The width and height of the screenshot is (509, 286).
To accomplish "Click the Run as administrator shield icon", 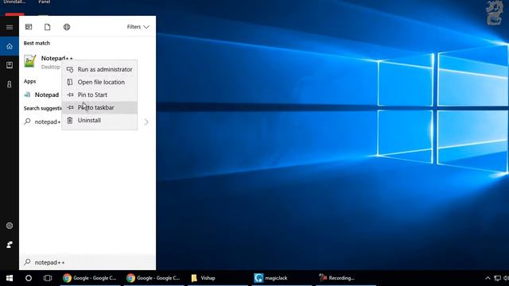I will point(70,69).
